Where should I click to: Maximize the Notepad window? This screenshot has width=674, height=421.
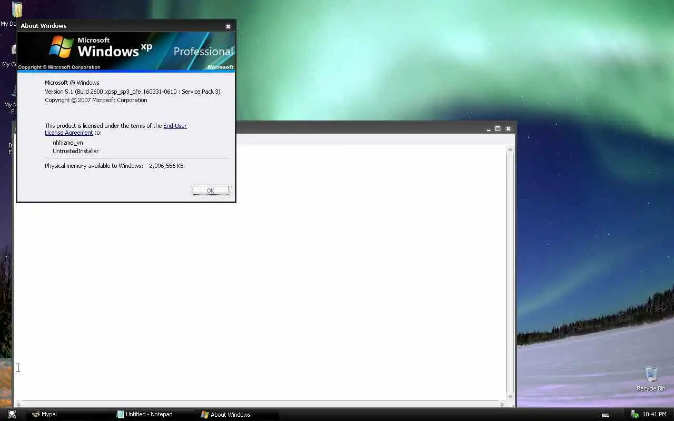(498, 128)
